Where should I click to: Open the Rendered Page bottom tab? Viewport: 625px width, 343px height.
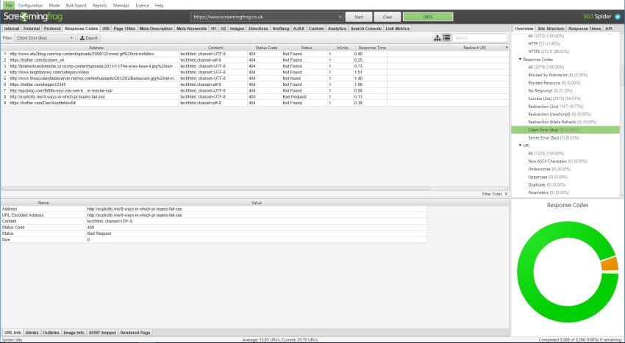point(135,333)
